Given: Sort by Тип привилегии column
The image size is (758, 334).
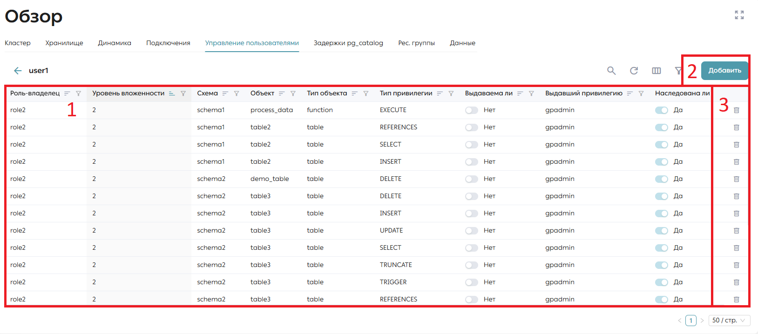Looking at the screenshot, I should tap(440, 94).
